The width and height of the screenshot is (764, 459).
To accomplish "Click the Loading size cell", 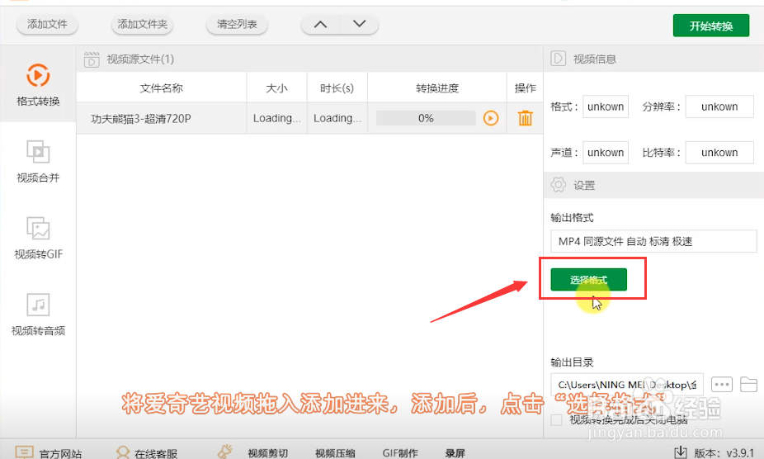I will coord(276,118).
